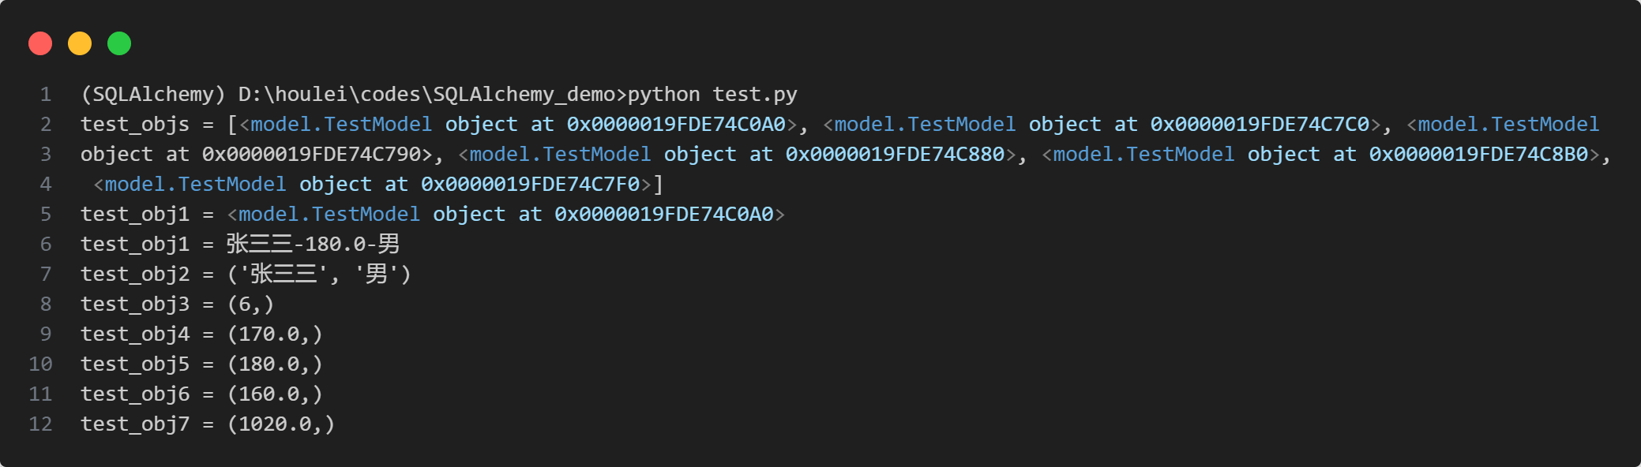Click the "test_obj2" variable name
Image resolution: width=1641 pixels, height=467 pixels.
pos(135,275)
